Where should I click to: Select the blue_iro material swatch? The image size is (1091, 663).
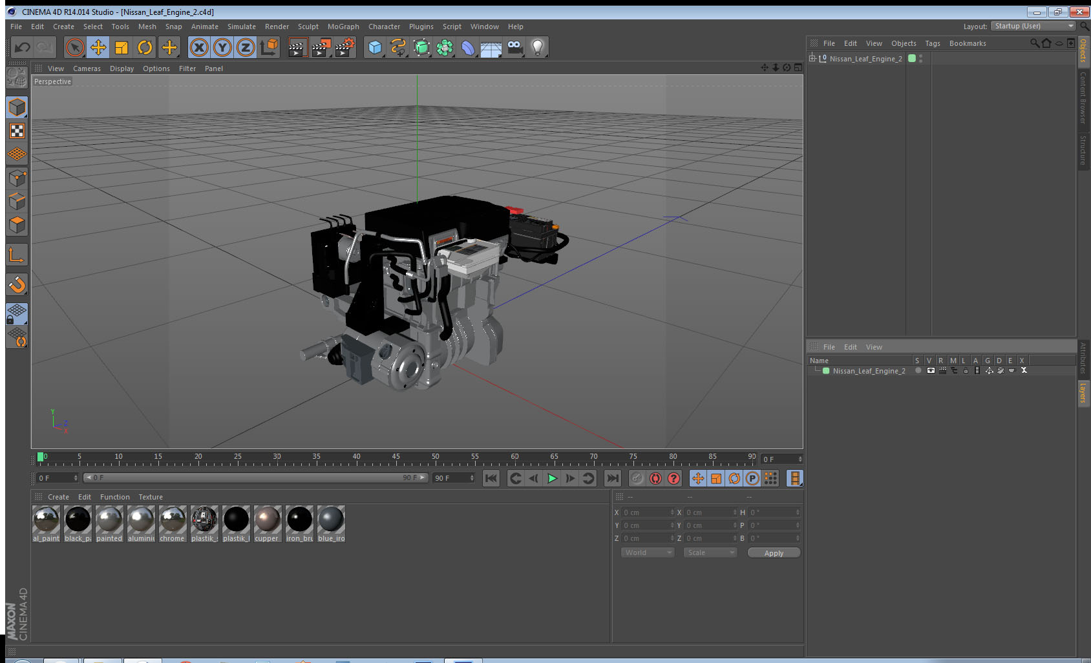[x=331, y=524]
